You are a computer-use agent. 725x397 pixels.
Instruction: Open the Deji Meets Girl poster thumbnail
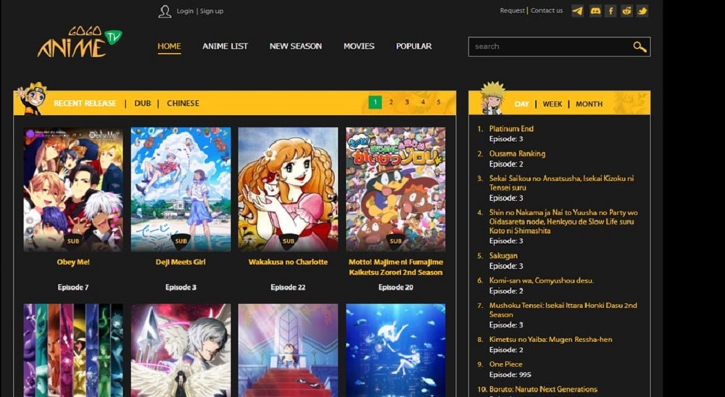point(181,190)
